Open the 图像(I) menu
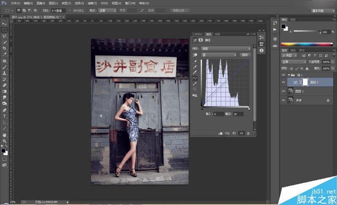 pyautogui.click(x=41, y=3)
